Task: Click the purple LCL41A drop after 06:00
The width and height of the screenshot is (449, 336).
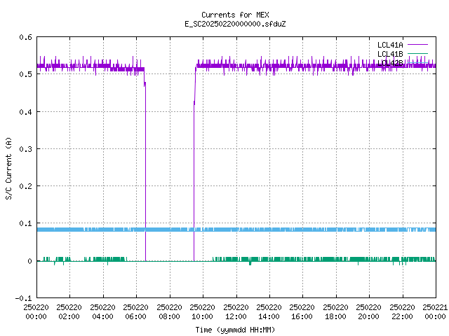Action: tap(145, 171)
